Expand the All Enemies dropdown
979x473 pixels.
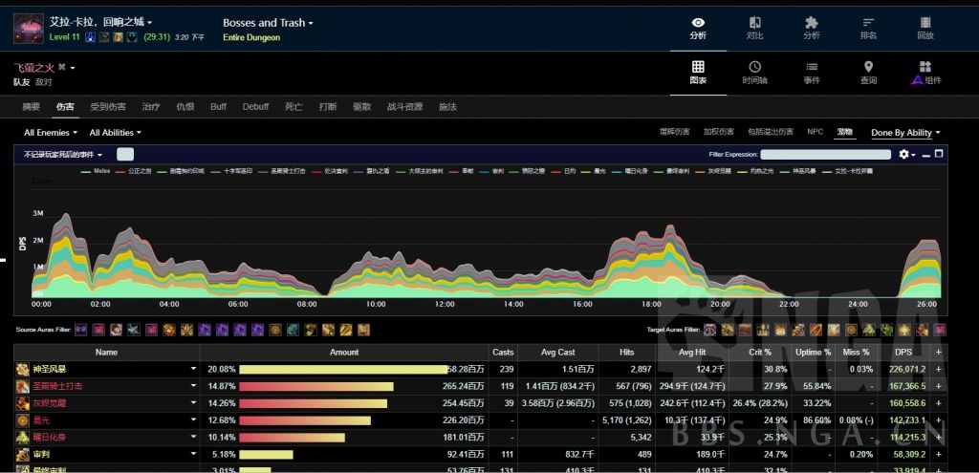pos(50,133)
